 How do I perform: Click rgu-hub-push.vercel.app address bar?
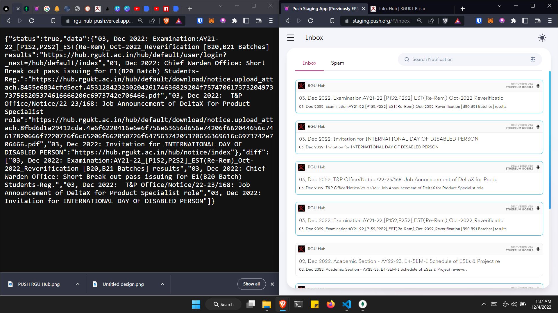(103, 21)
